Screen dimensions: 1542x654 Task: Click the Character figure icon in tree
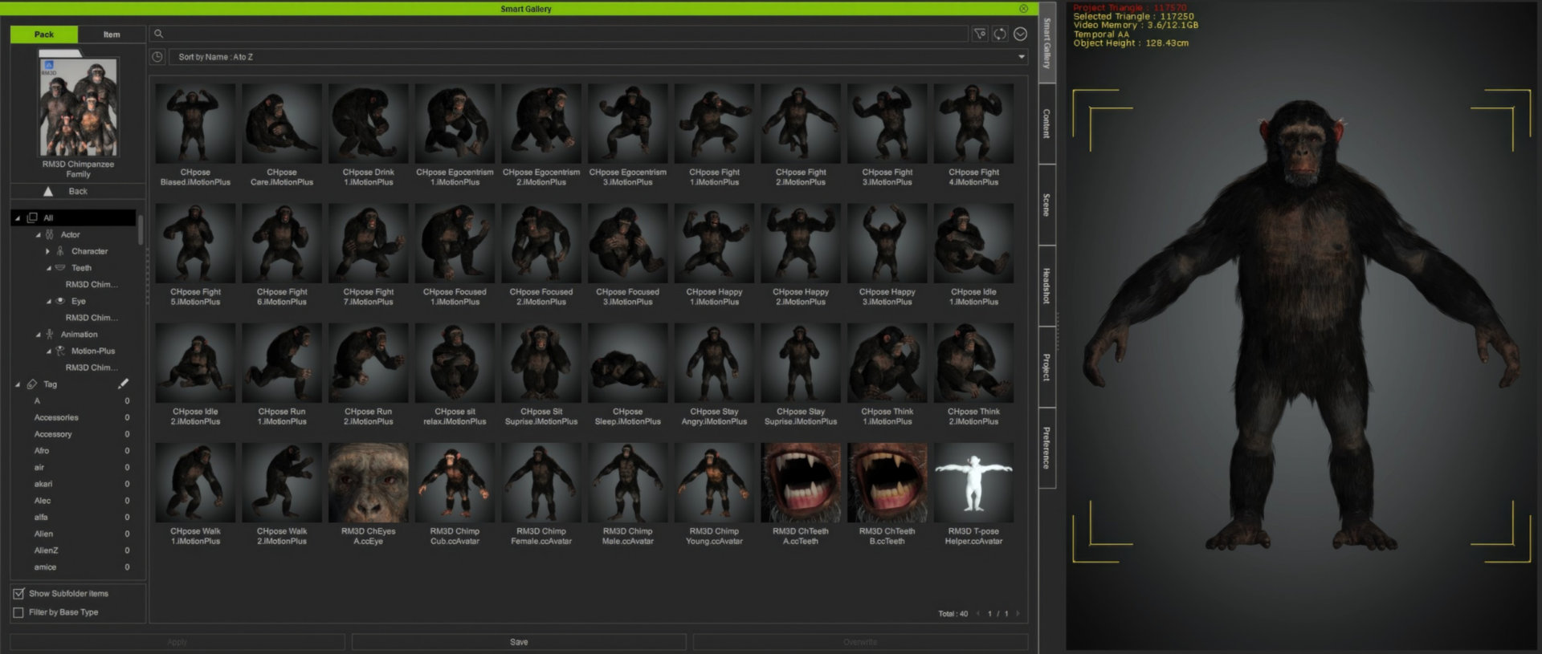click(x=60, y=251)
